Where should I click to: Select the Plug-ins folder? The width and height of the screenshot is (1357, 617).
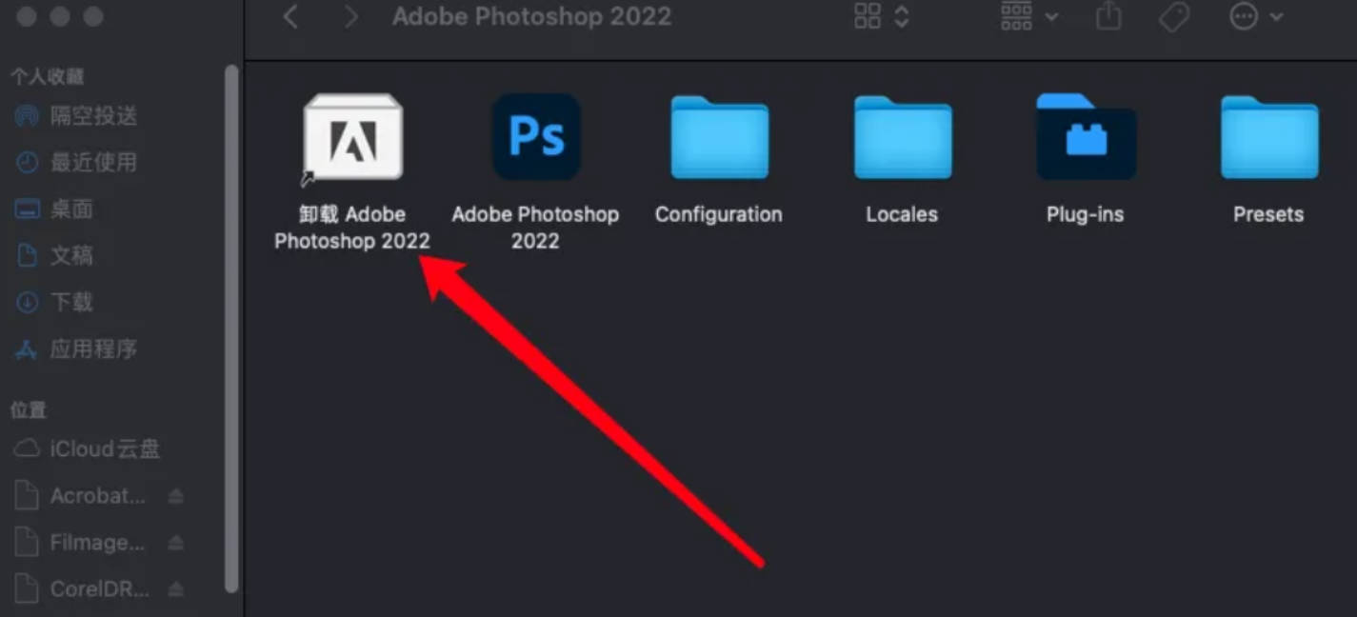[1086, 137]
